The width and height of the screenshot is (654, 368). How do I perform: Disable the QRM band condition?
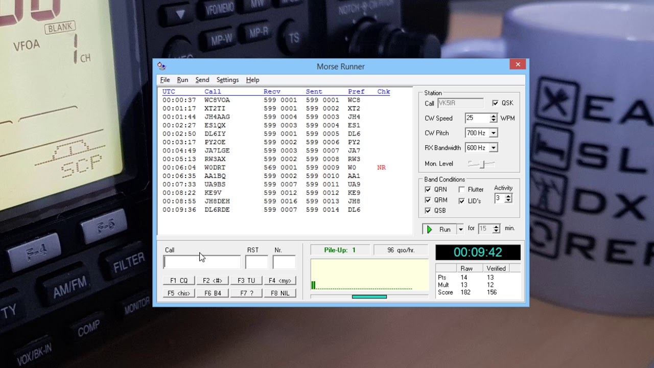[x=428, y=200]
